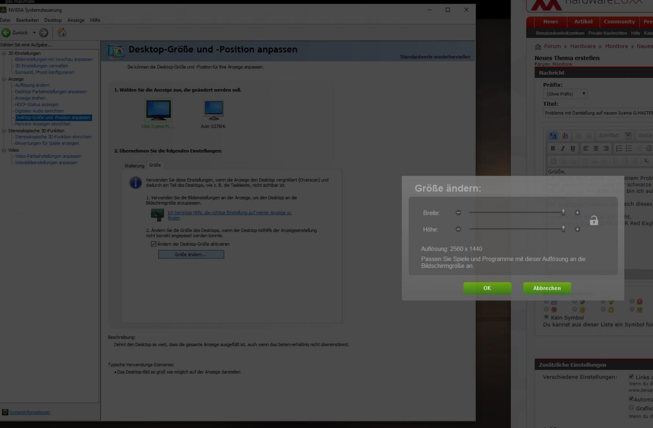This screenshot has width=653, height=428.
Task: Open the Systeminformationen link
Action: coord(30,413)
